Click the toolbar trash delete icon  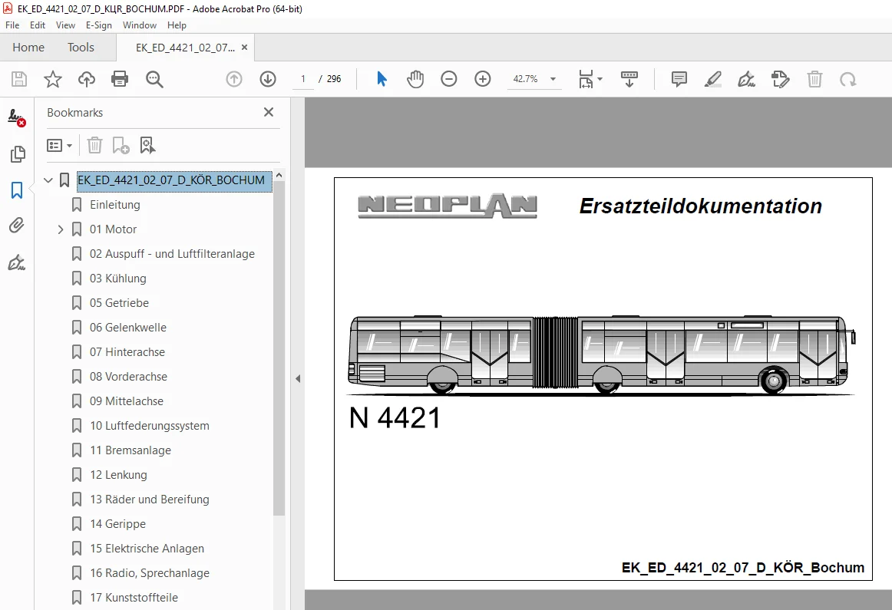[814, 79]
